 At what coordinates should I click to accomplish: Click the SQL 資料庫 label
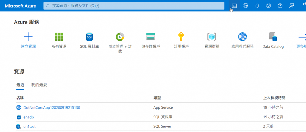tap(89, 46)
